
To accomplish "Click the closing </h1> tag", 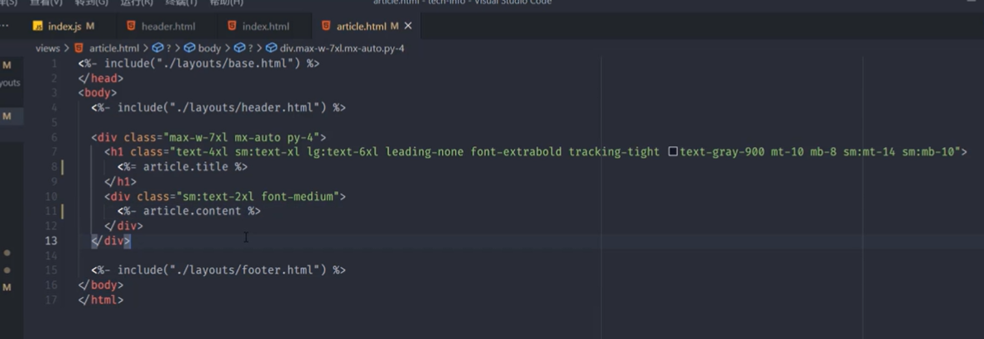I will tap(121, 182).
